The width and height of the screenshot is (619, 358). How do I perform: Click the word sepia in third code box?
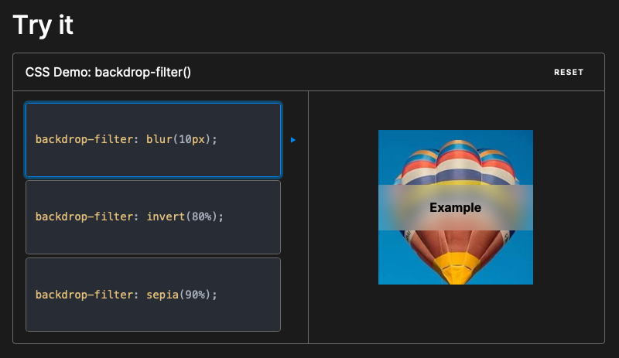[162, 295]
